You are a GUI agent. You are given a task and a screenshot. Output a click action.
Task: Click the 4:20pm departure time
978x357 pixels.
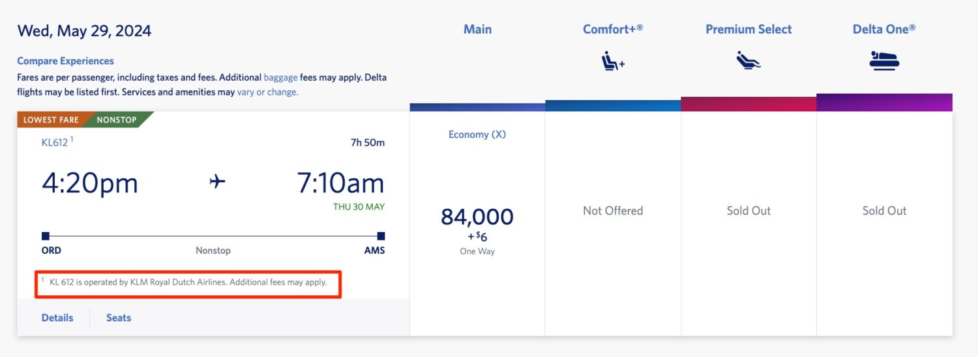pos(90,183)
